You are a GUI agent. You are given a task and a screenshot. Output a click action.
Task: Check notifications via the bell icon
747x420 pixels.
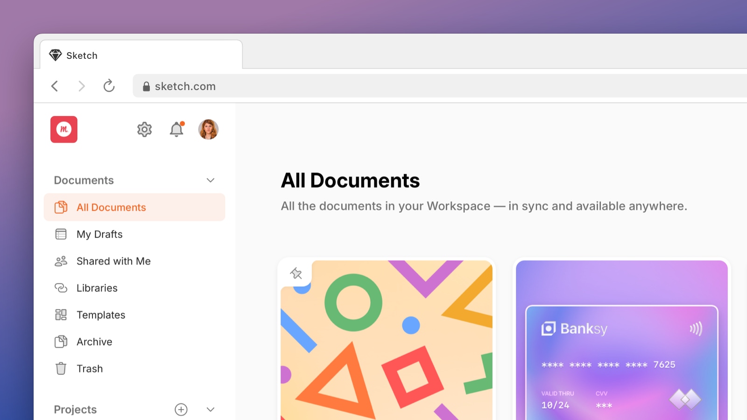coord(176,130)
